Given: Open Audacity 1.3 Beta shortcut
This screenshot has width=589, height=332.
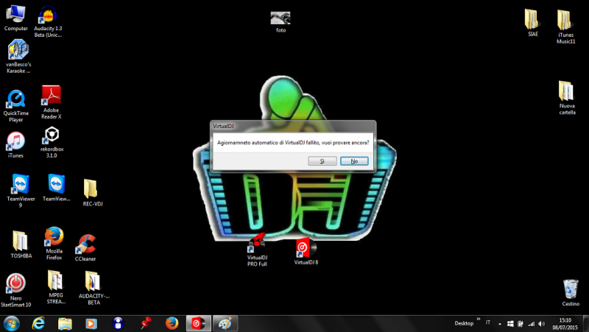Looking at the screenshot, I should (48, 21).
